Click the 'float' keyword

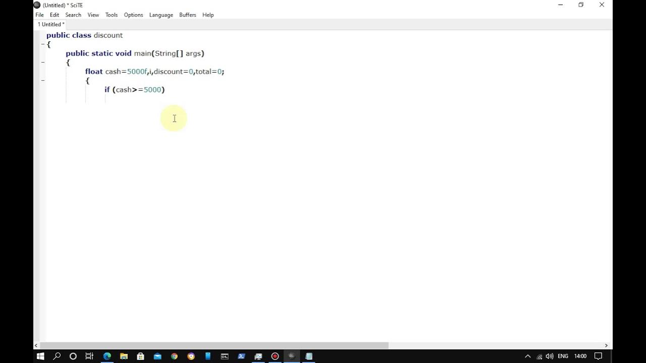[x=94, y=72]
